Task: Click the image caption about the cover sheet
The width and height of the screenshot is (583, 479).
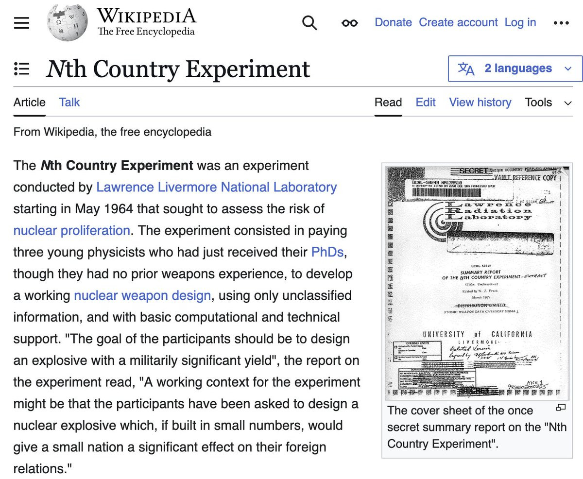Action: tap(477, 427)
